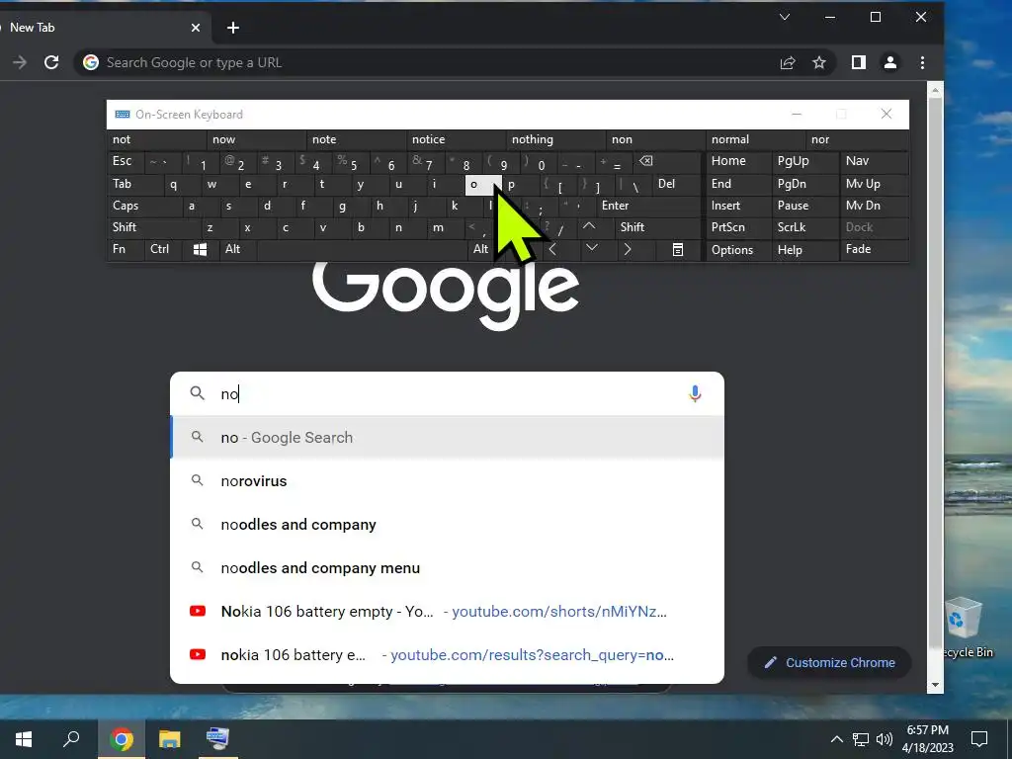Open network icon in system tray

[860, 739]
